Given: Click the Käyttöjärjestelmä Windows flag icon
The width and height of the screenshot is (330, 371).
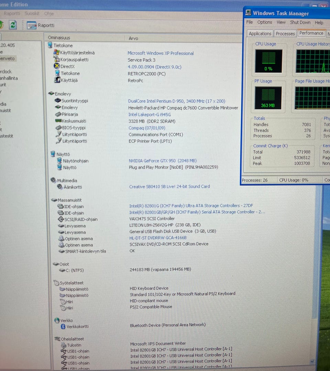Looking at the screenshot, I should coord(56,52).
